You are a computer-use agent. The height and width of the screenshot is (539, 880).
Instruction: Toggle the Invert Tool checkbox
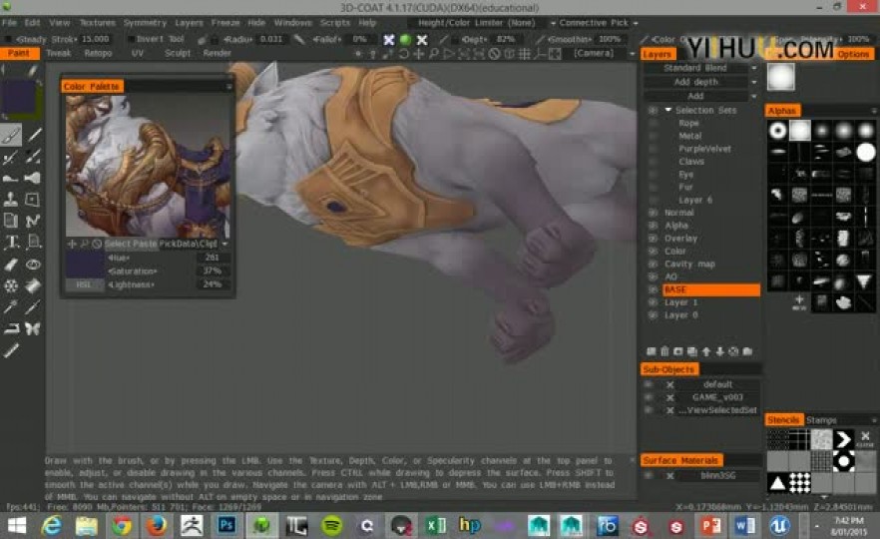coord(131,39)
